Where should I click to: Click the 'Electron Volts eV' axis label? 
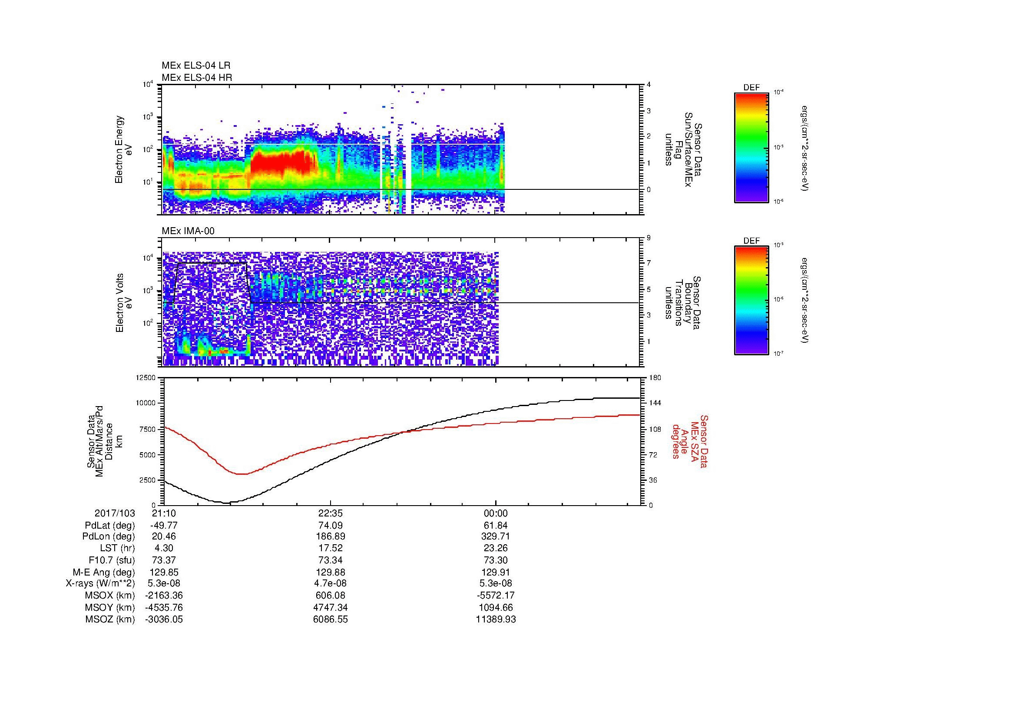click(x=123, y=303)
